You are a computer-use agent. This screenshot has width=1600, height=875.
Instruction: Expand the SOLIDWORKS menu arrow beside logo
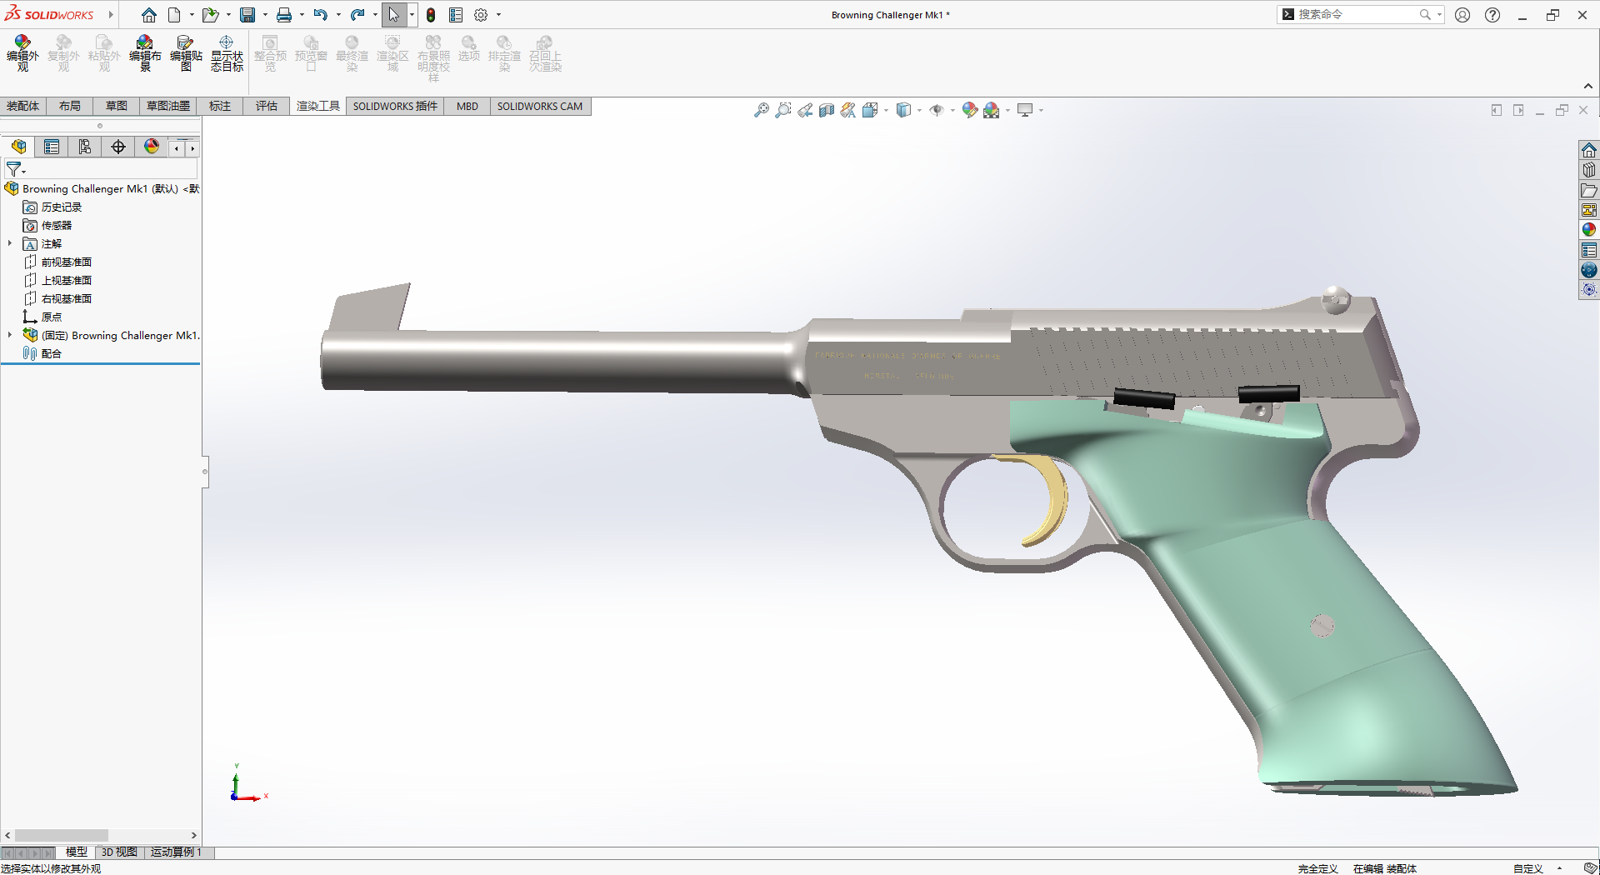point(110,15)
